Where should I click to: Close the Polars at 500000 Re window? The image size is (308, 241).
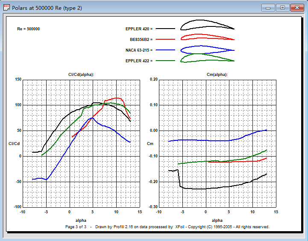(x=296, y=8)
